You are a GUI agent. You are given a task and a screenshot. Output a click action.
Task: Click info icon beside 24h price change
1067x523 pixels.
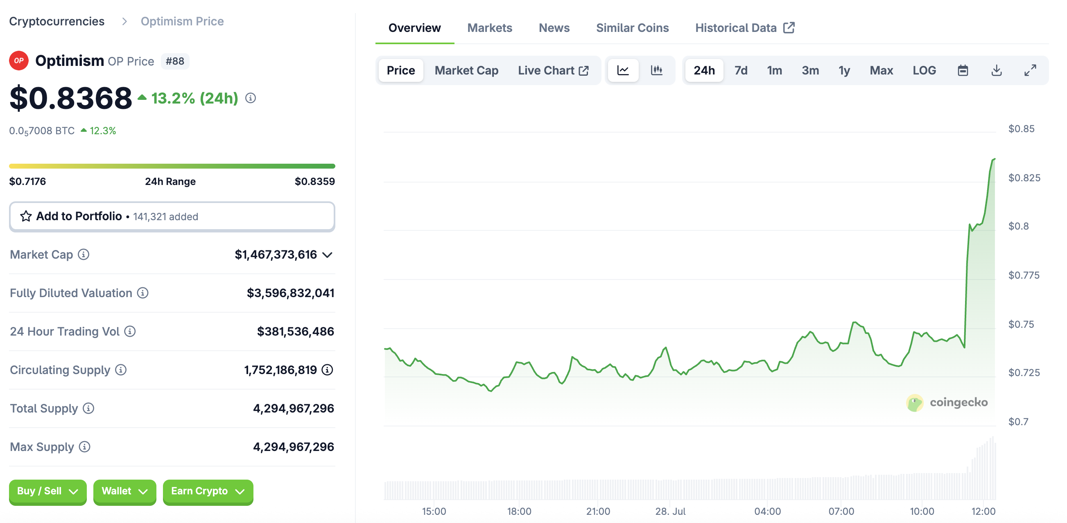[x=251, y=98]
